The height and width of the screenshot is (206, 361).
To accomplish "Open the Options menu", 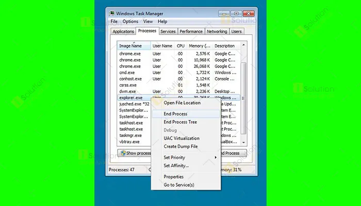I will 130,22.
